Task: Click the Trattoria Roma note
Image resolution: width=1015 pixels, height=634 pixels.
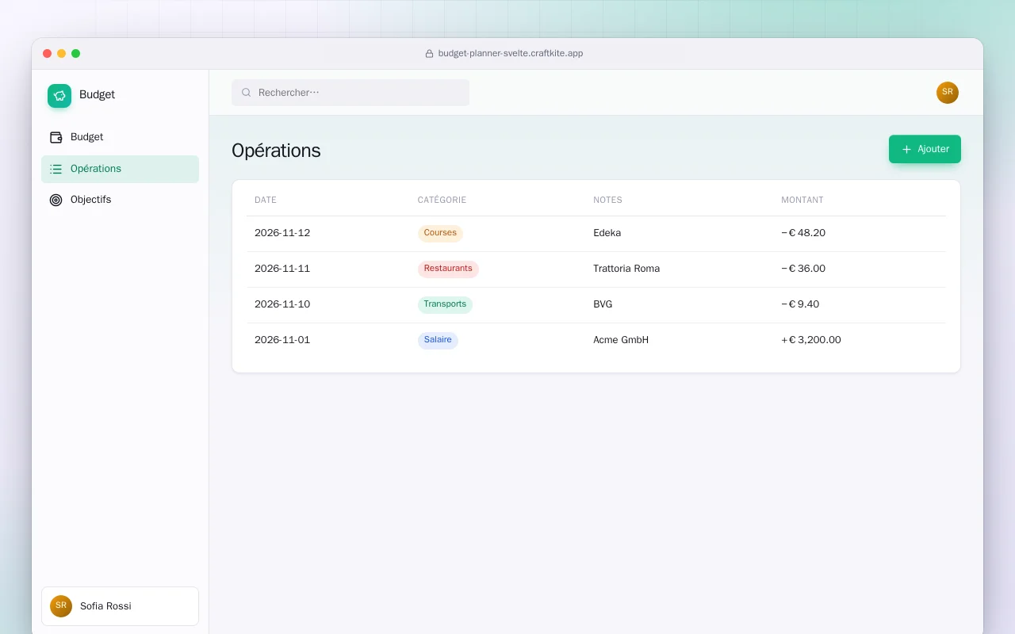Action: 626,269
